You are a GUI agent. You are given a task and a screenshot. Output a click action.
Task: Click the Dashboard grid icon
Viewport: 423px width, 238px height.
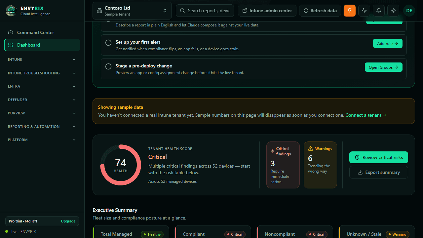point(11,45)
